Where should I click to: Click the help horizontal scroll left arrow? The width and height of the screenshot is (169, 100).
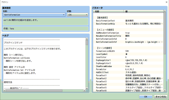point(4,91)
